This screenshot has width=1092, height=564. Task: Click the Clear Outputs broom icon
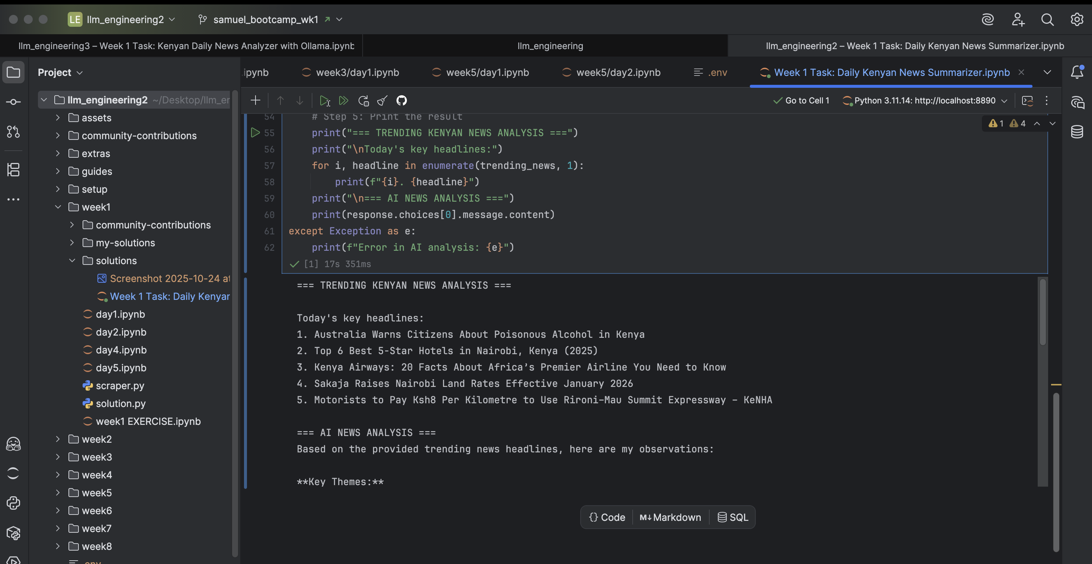pos(382,100)
